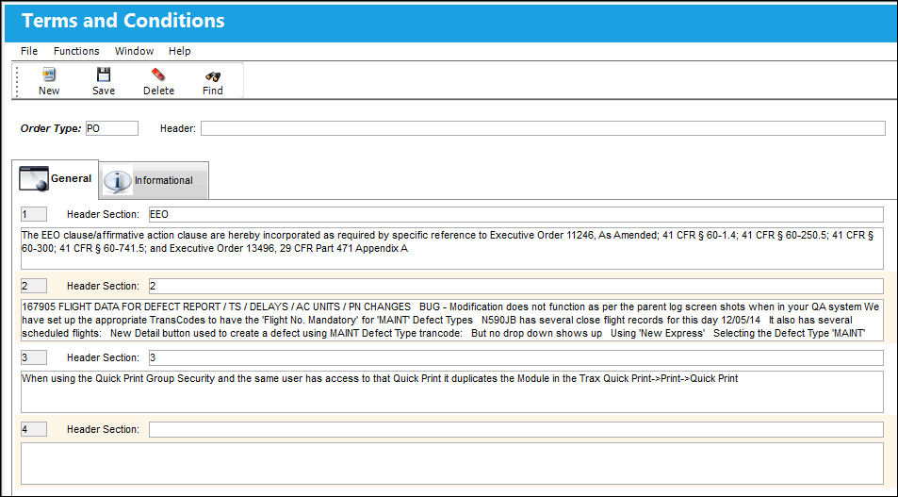The width and height of the screenshot is (898, 497).
Task: Click the empty Header input field
Action: (x=543, y=128)
